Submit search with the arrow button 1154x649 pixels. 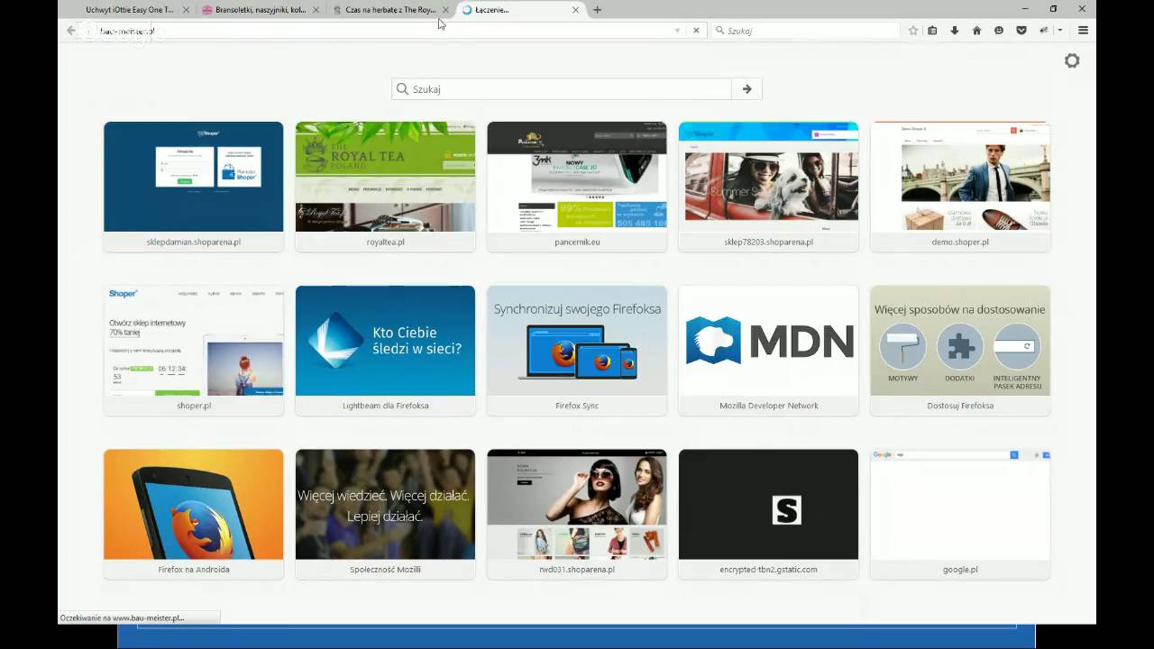pos(746,89)
